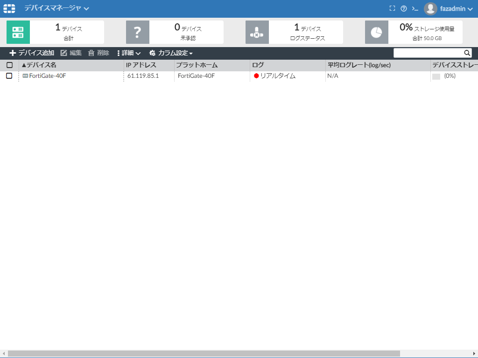
Task: Click the horizontal scrollbar at bottom
Action: (x=204, y=353)
